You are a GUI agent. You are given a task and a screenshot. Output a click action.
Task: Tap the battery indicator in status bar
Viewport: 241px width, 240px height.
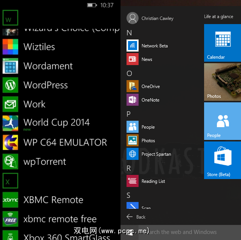point(92,5)
